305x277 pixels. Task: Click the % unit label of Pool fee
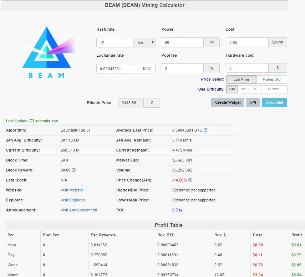pyautogui.click(x=212, y=68)
